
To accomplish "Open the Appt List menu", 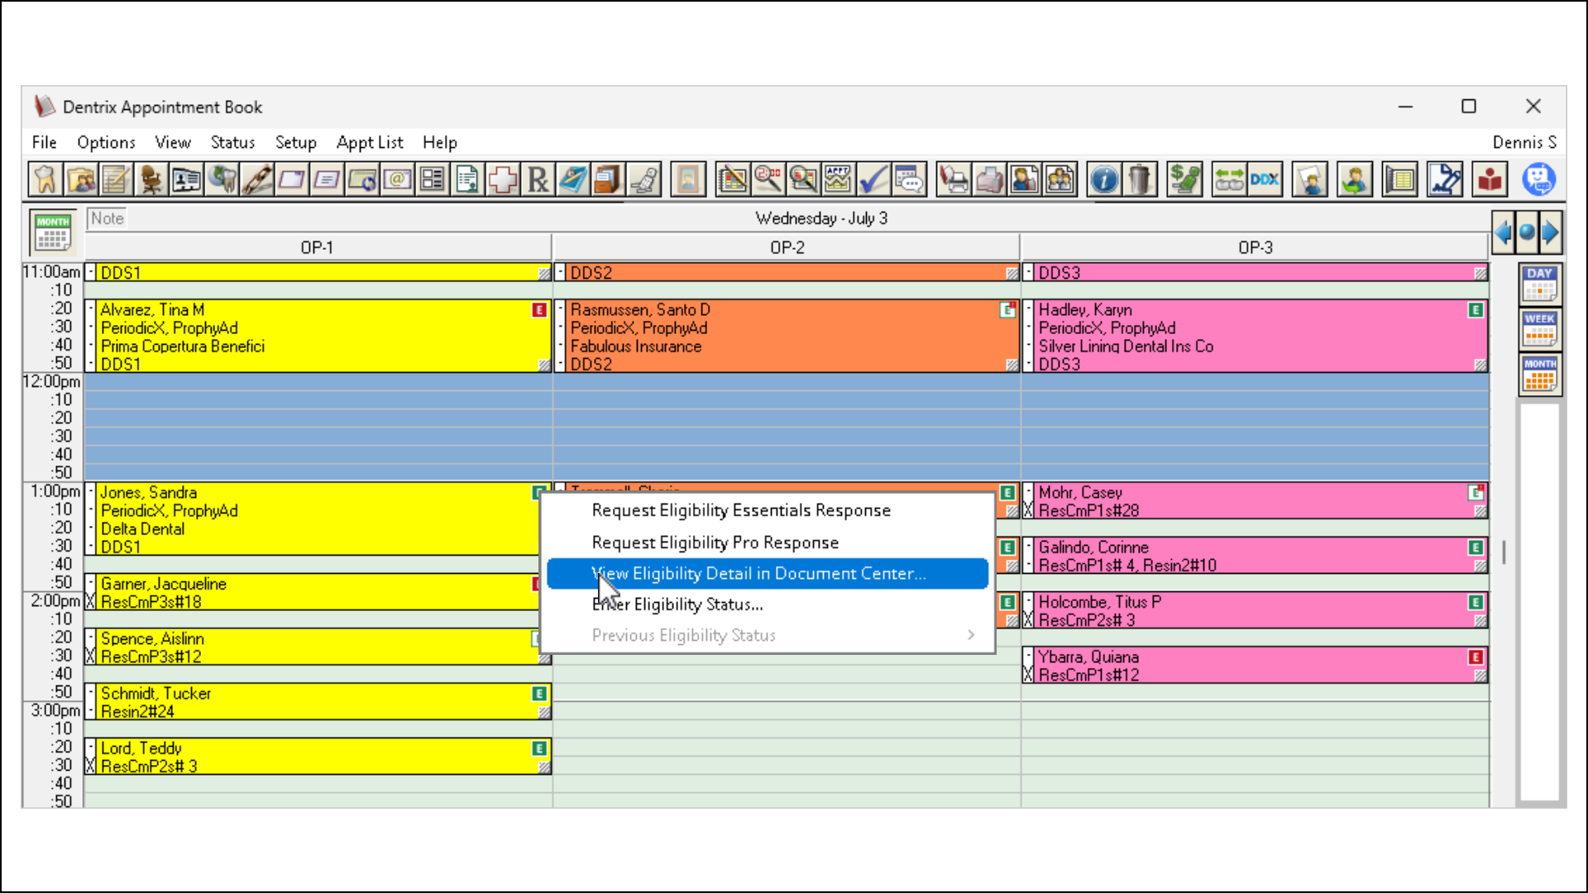I will [369, 142].
